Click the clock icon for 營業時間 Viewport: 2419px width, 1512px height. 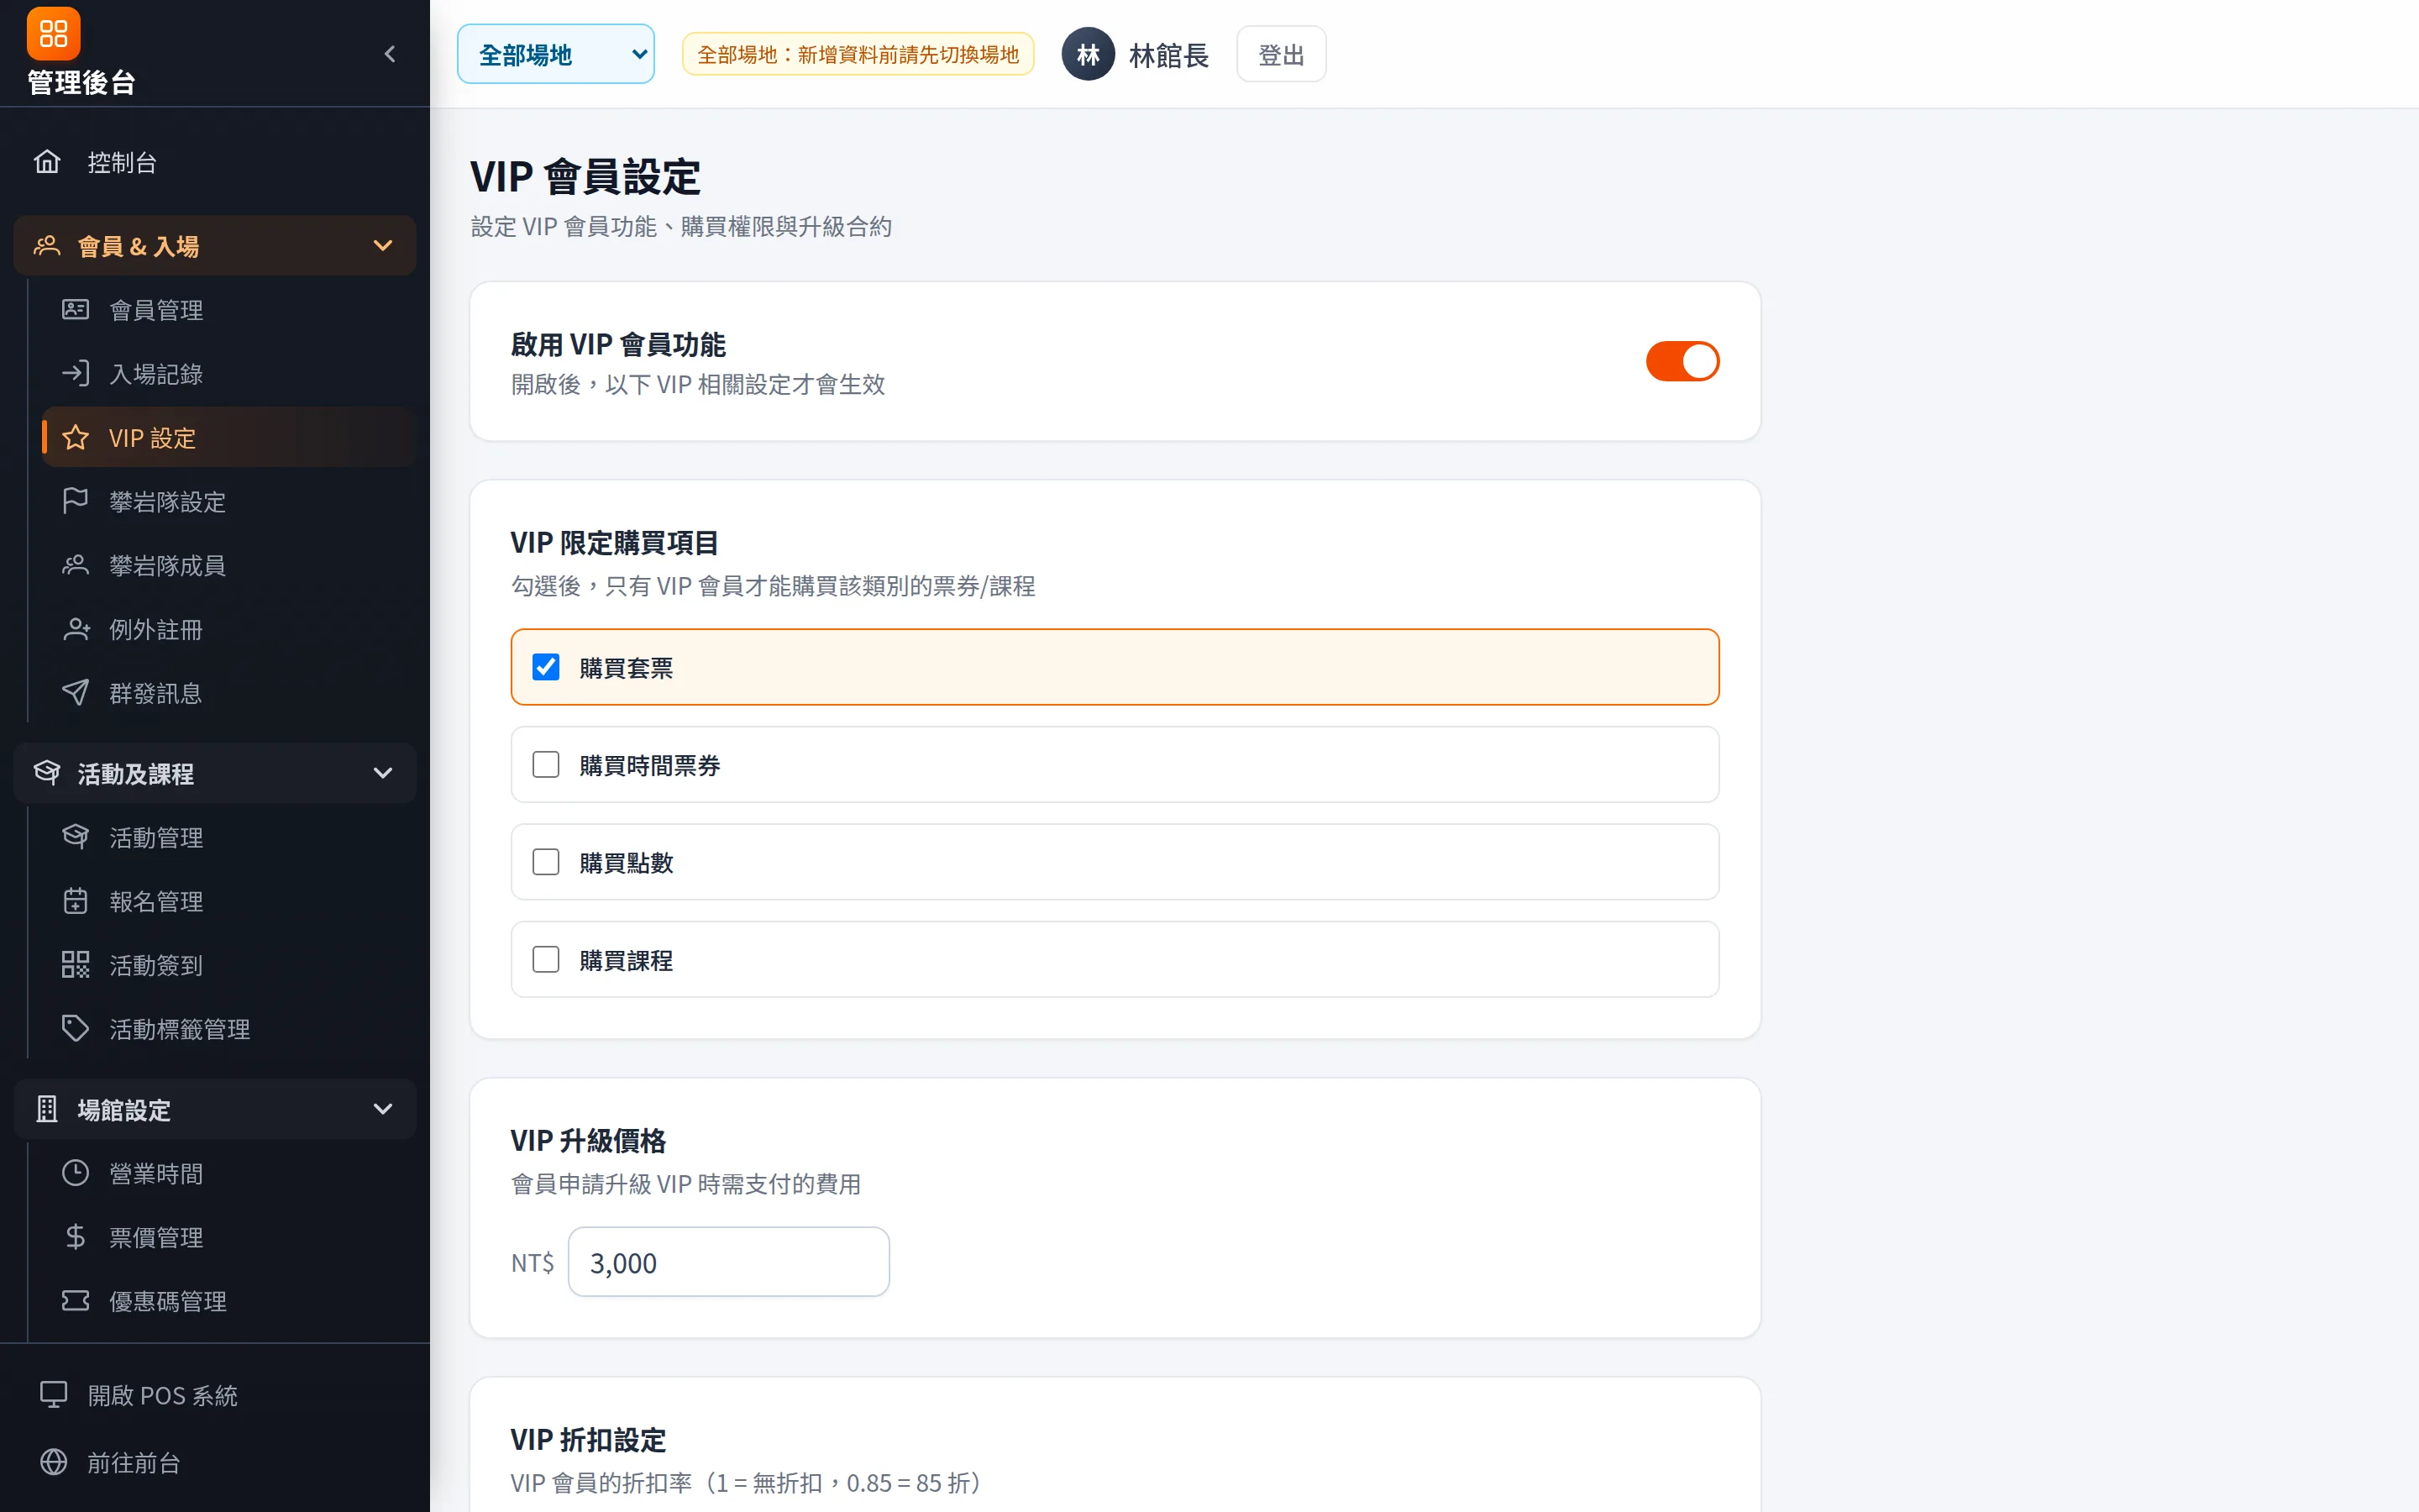click(76, 1173)
